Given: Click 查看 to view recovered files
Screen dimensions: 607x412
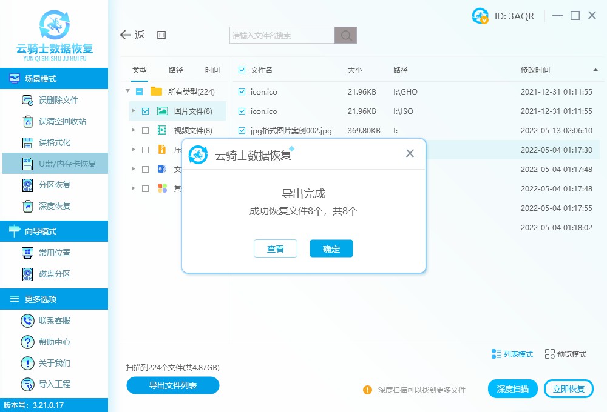Looking at the screenshot, I should (x=276, y=248).
